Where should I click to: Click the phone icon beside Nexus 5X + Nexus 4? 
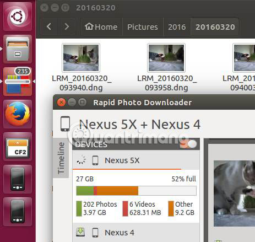click(x=65, y=124)
